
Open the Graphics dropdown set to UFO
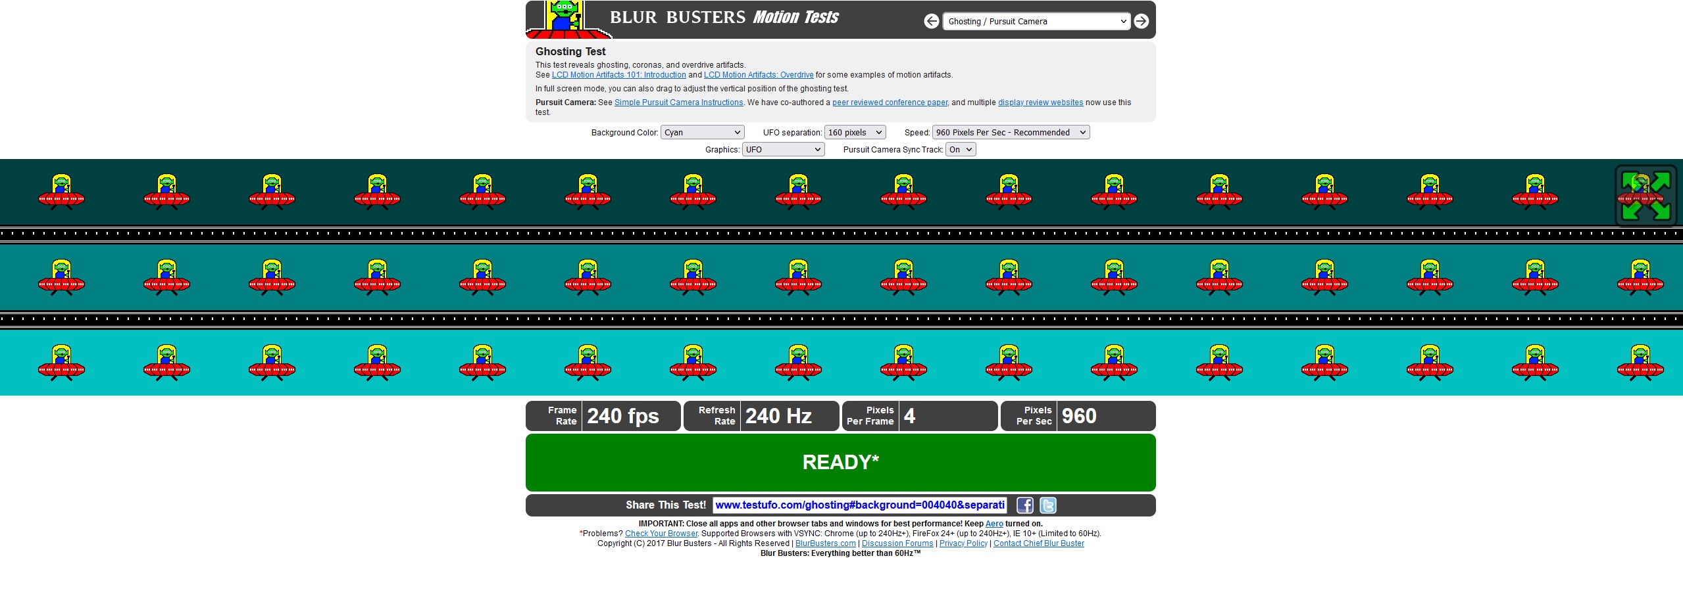pyautogui.click(x=783, y=150)
